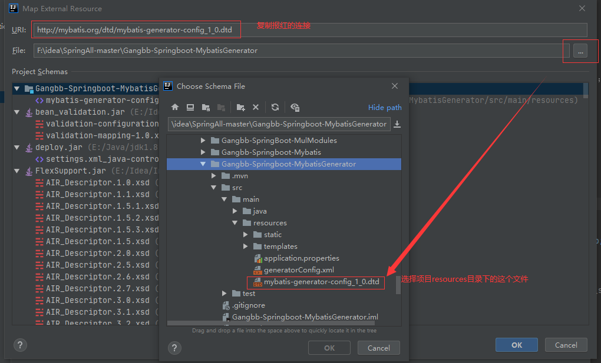Expand the java folder
601x363 pixels.
(x=235, y=211)
